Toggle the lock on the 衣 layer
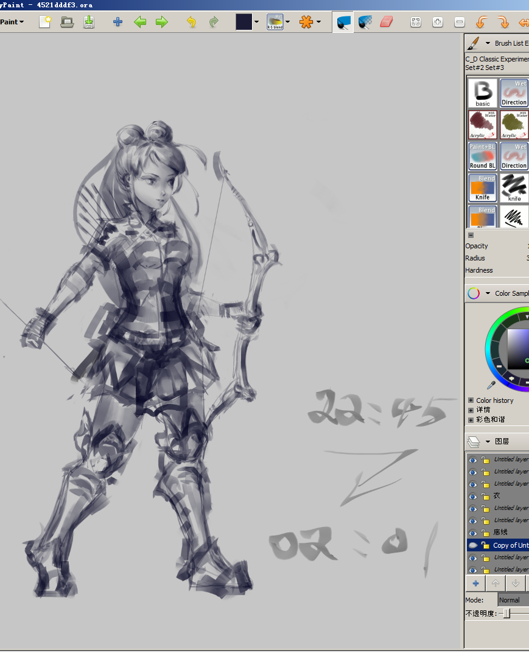Viewport: 529px width, 653px height. tap(485, 496)
